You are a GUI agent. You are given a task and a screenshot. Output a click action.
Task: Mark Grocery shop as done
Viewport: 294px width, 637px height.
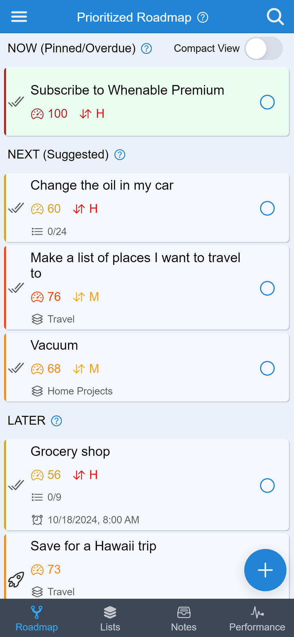point(267,486)
